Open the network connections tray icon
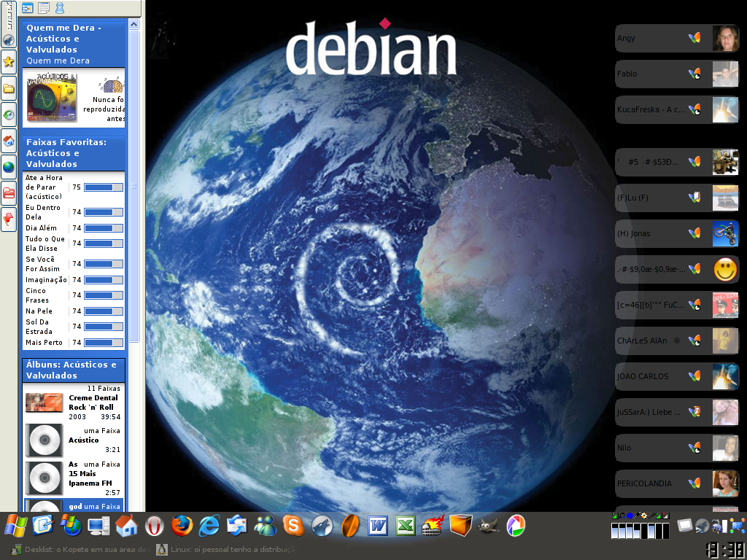Screen dimensions: 747x560 tap(737, 526)
